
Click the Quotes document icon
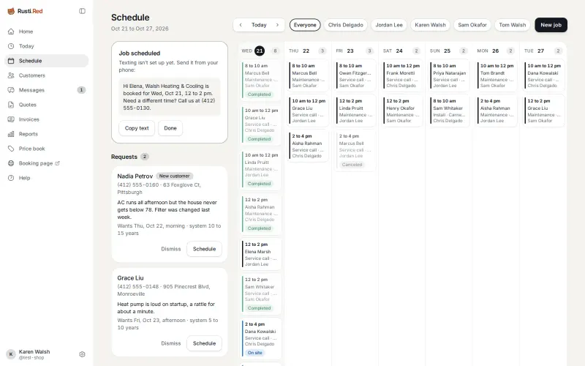coord(11,105)
